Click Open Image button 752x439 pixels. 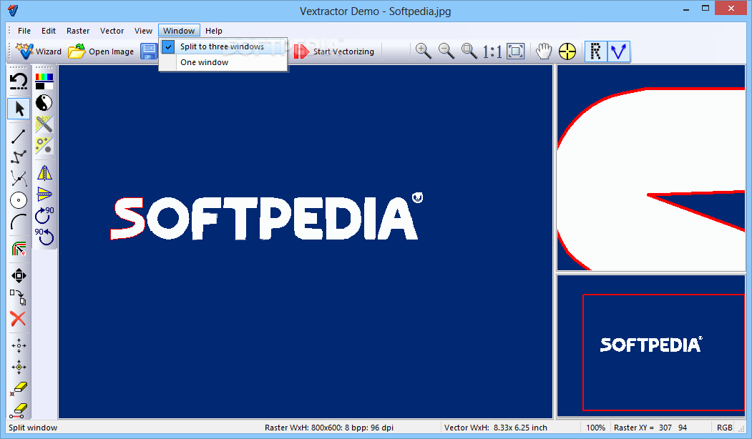click(101, 51)
